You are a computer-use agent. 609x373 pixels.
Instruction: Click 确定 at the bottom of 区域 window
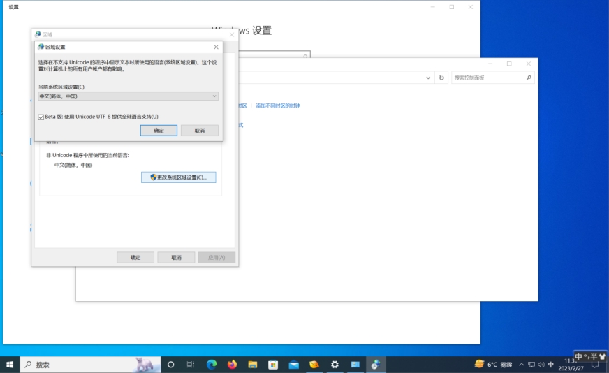coord(135,257)
